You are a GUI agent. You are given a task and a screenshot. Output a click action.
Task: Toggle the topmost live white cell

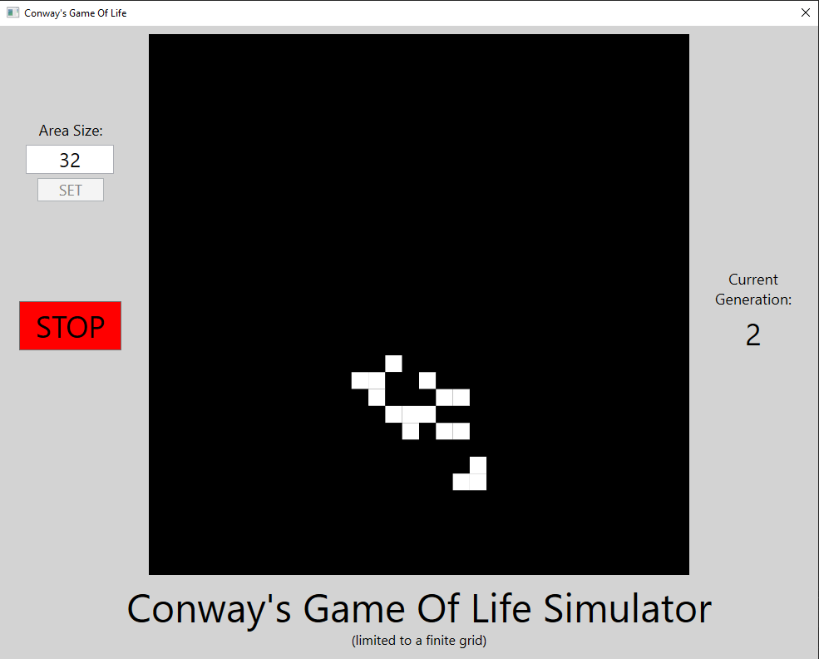pyautogui.click(x=393, y=364)
